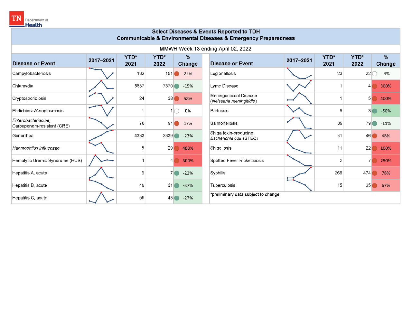Screen dimensions: 412x317
Task: Click the red dot beside Haemophilus influenzae 480%
Action: [x=177, y=148]
